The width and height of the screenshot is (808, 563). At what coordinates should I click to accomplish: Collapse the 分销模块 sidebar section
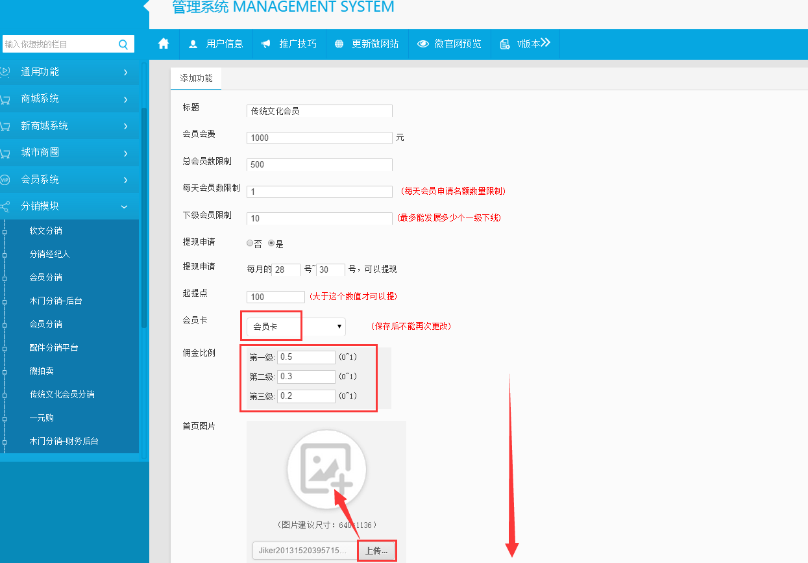point(69,206)
